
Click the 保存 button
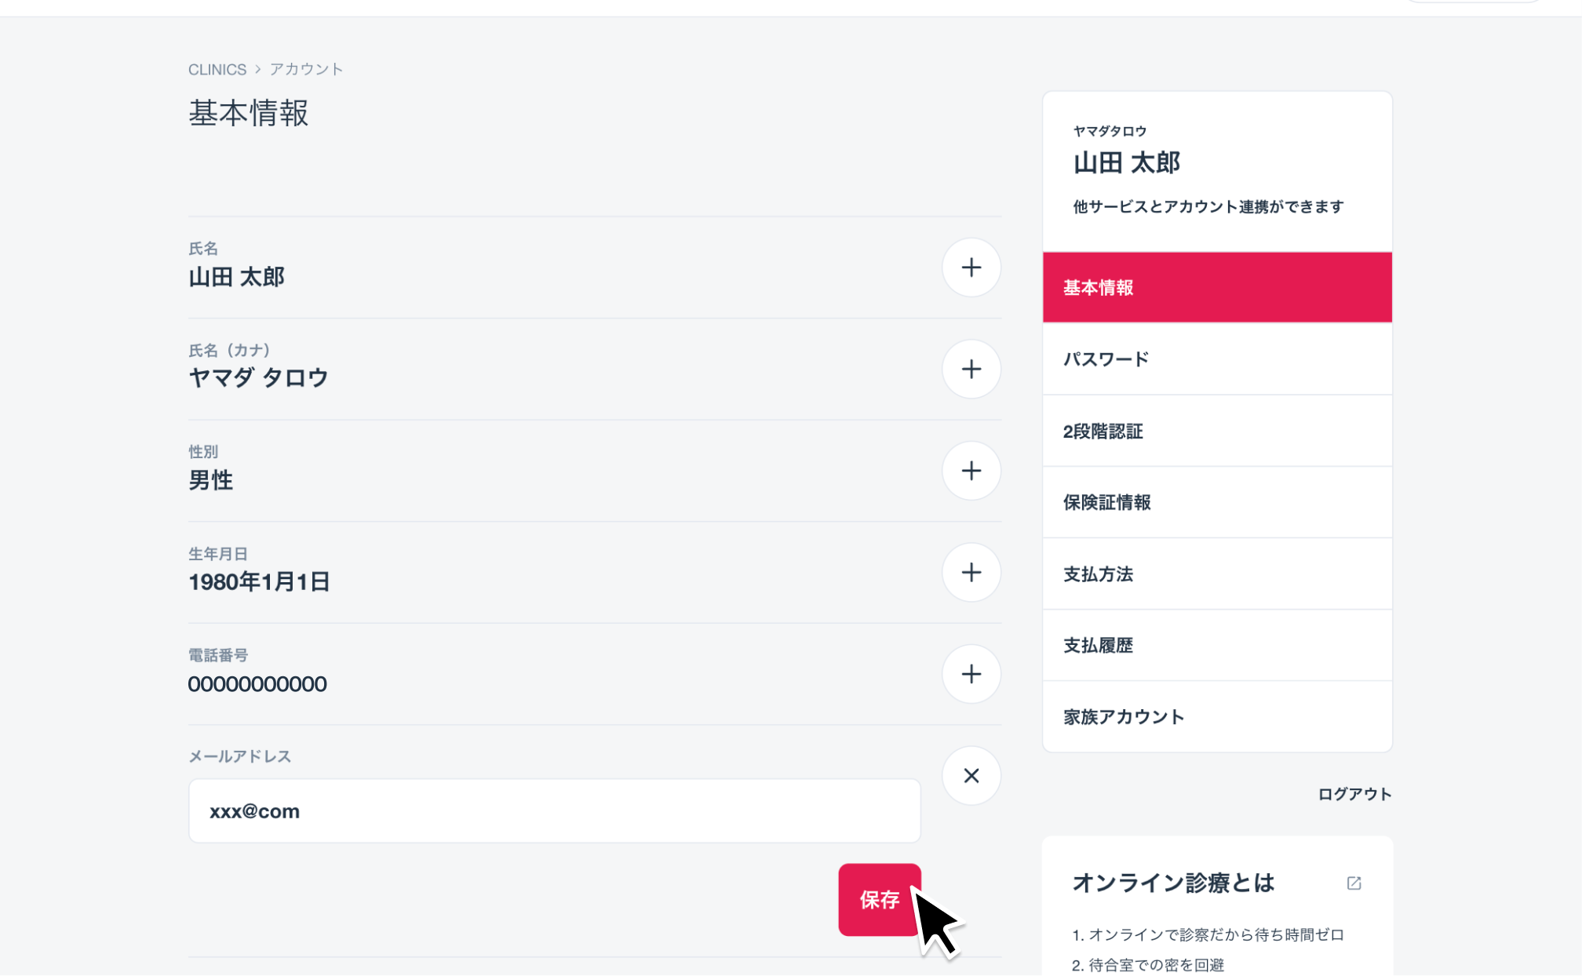click(879, 899)
